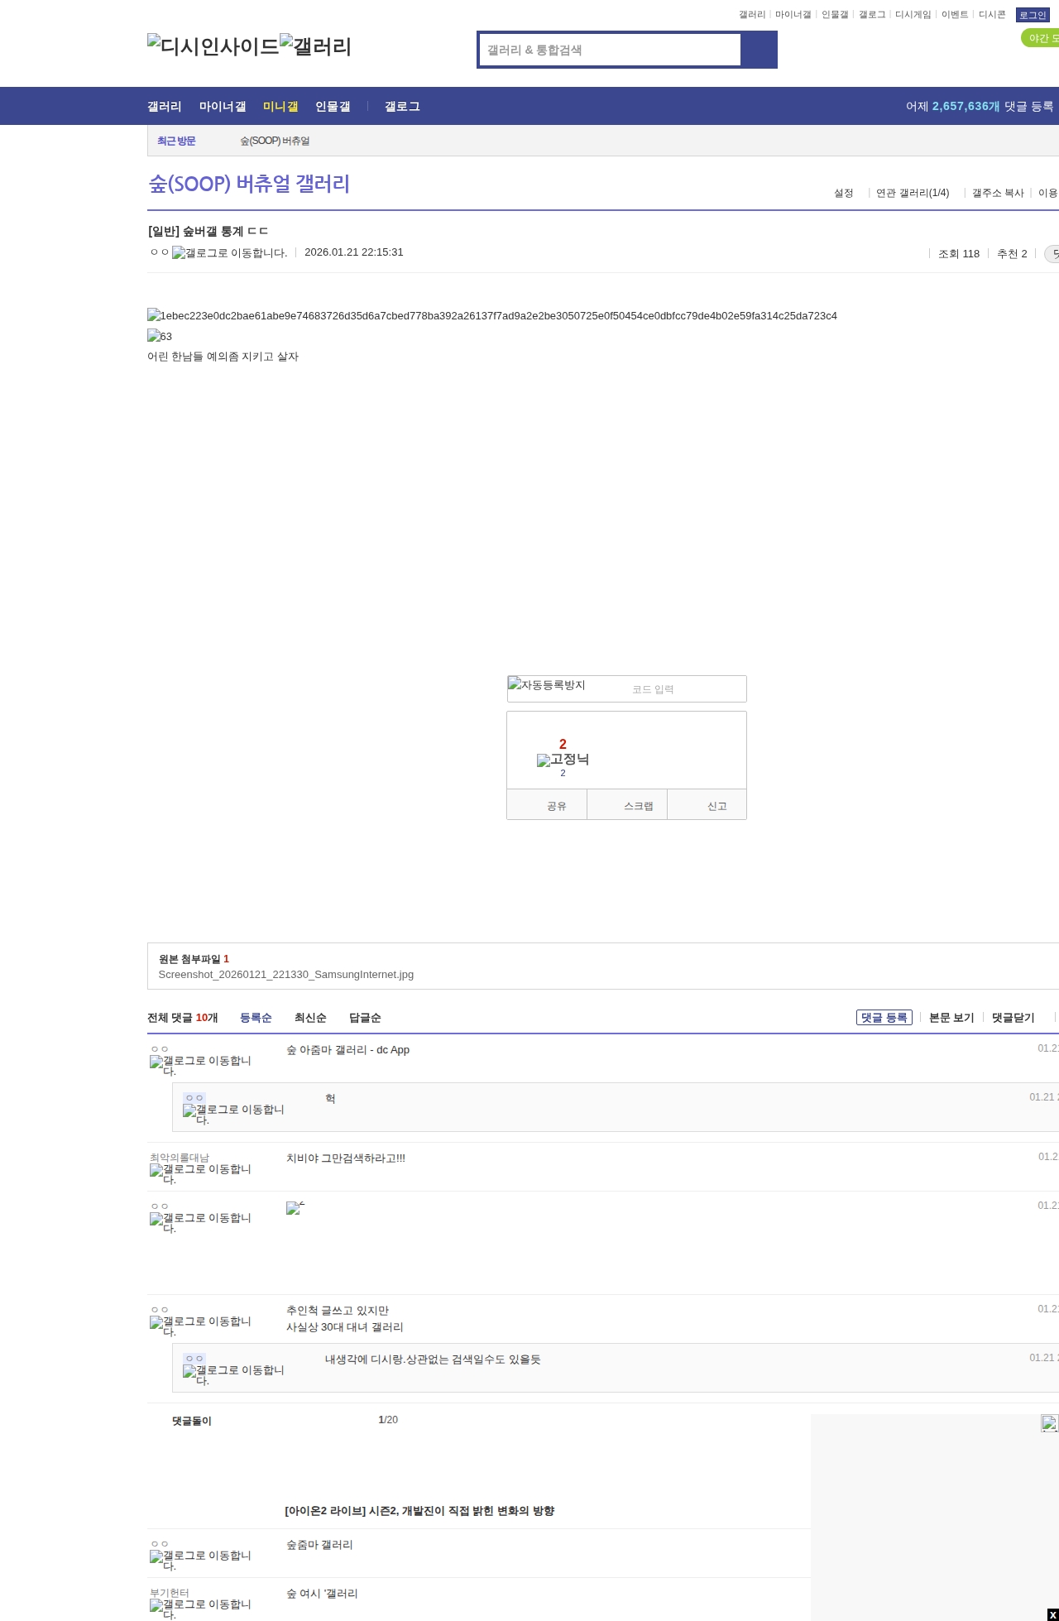
Task: Expand 연관 갤러리(1/4) list
Action: [x=913, y=193]
